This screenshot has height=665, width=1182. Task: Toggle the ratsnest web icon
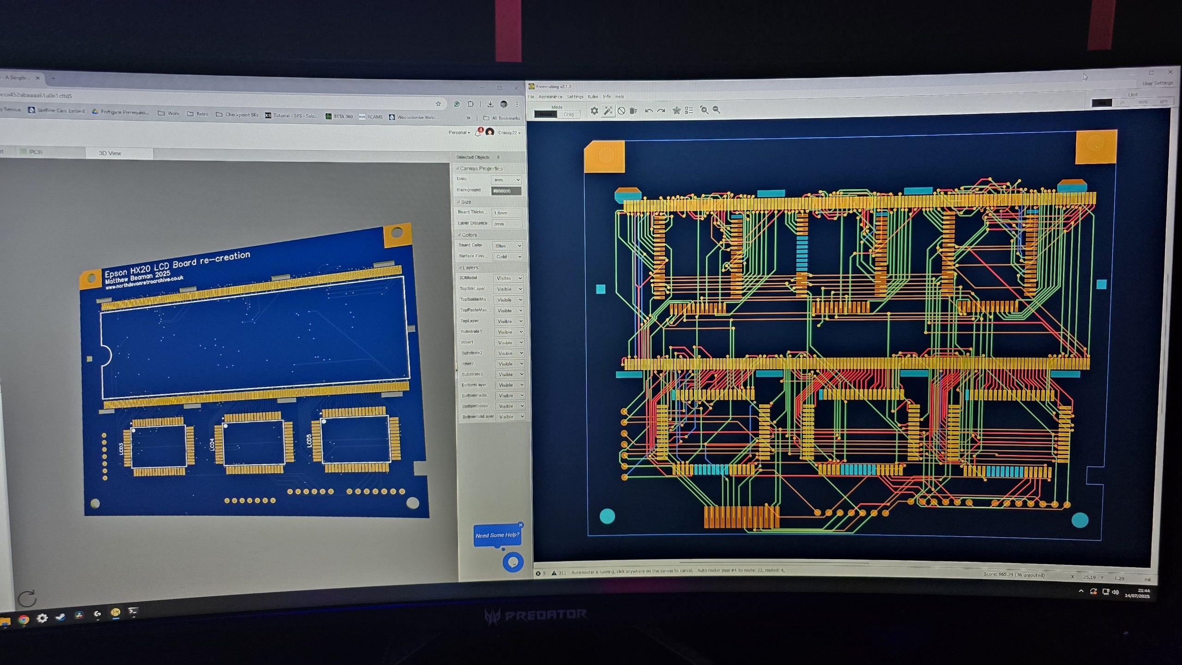(676, 110)
